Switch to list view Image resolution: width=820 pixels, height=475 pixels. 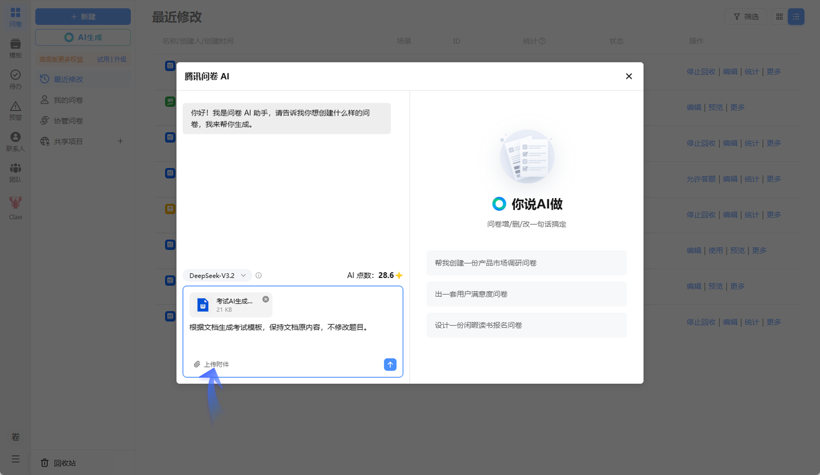point(796,17)
